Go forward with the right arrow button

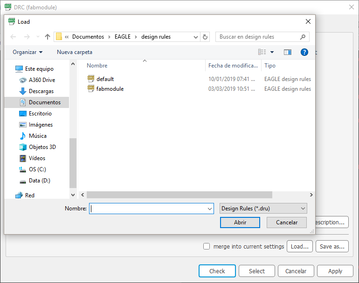pos(27,37)
